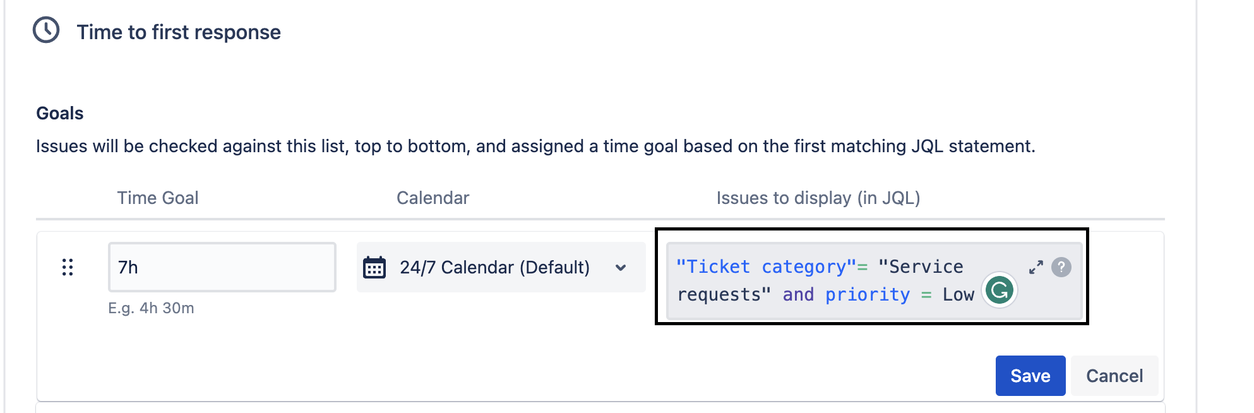Screen dimensions: 1254x413
Task: Click the Calendar column header
Action: pos(433,198)
